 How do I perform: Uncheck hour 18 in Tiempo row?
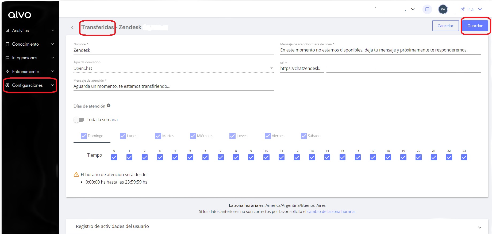tap(388, 157)
